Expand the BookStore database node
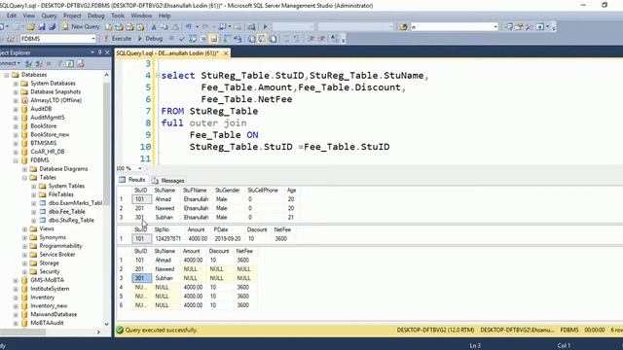 click(16, 126)
